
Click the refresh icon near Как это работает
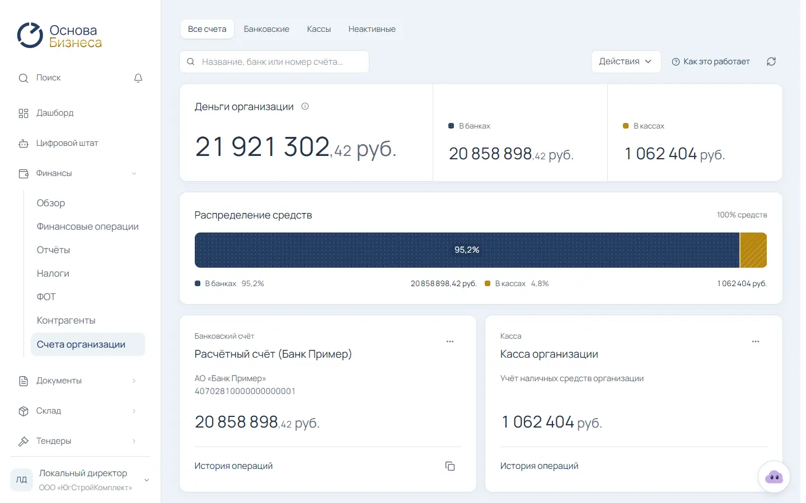771,61
